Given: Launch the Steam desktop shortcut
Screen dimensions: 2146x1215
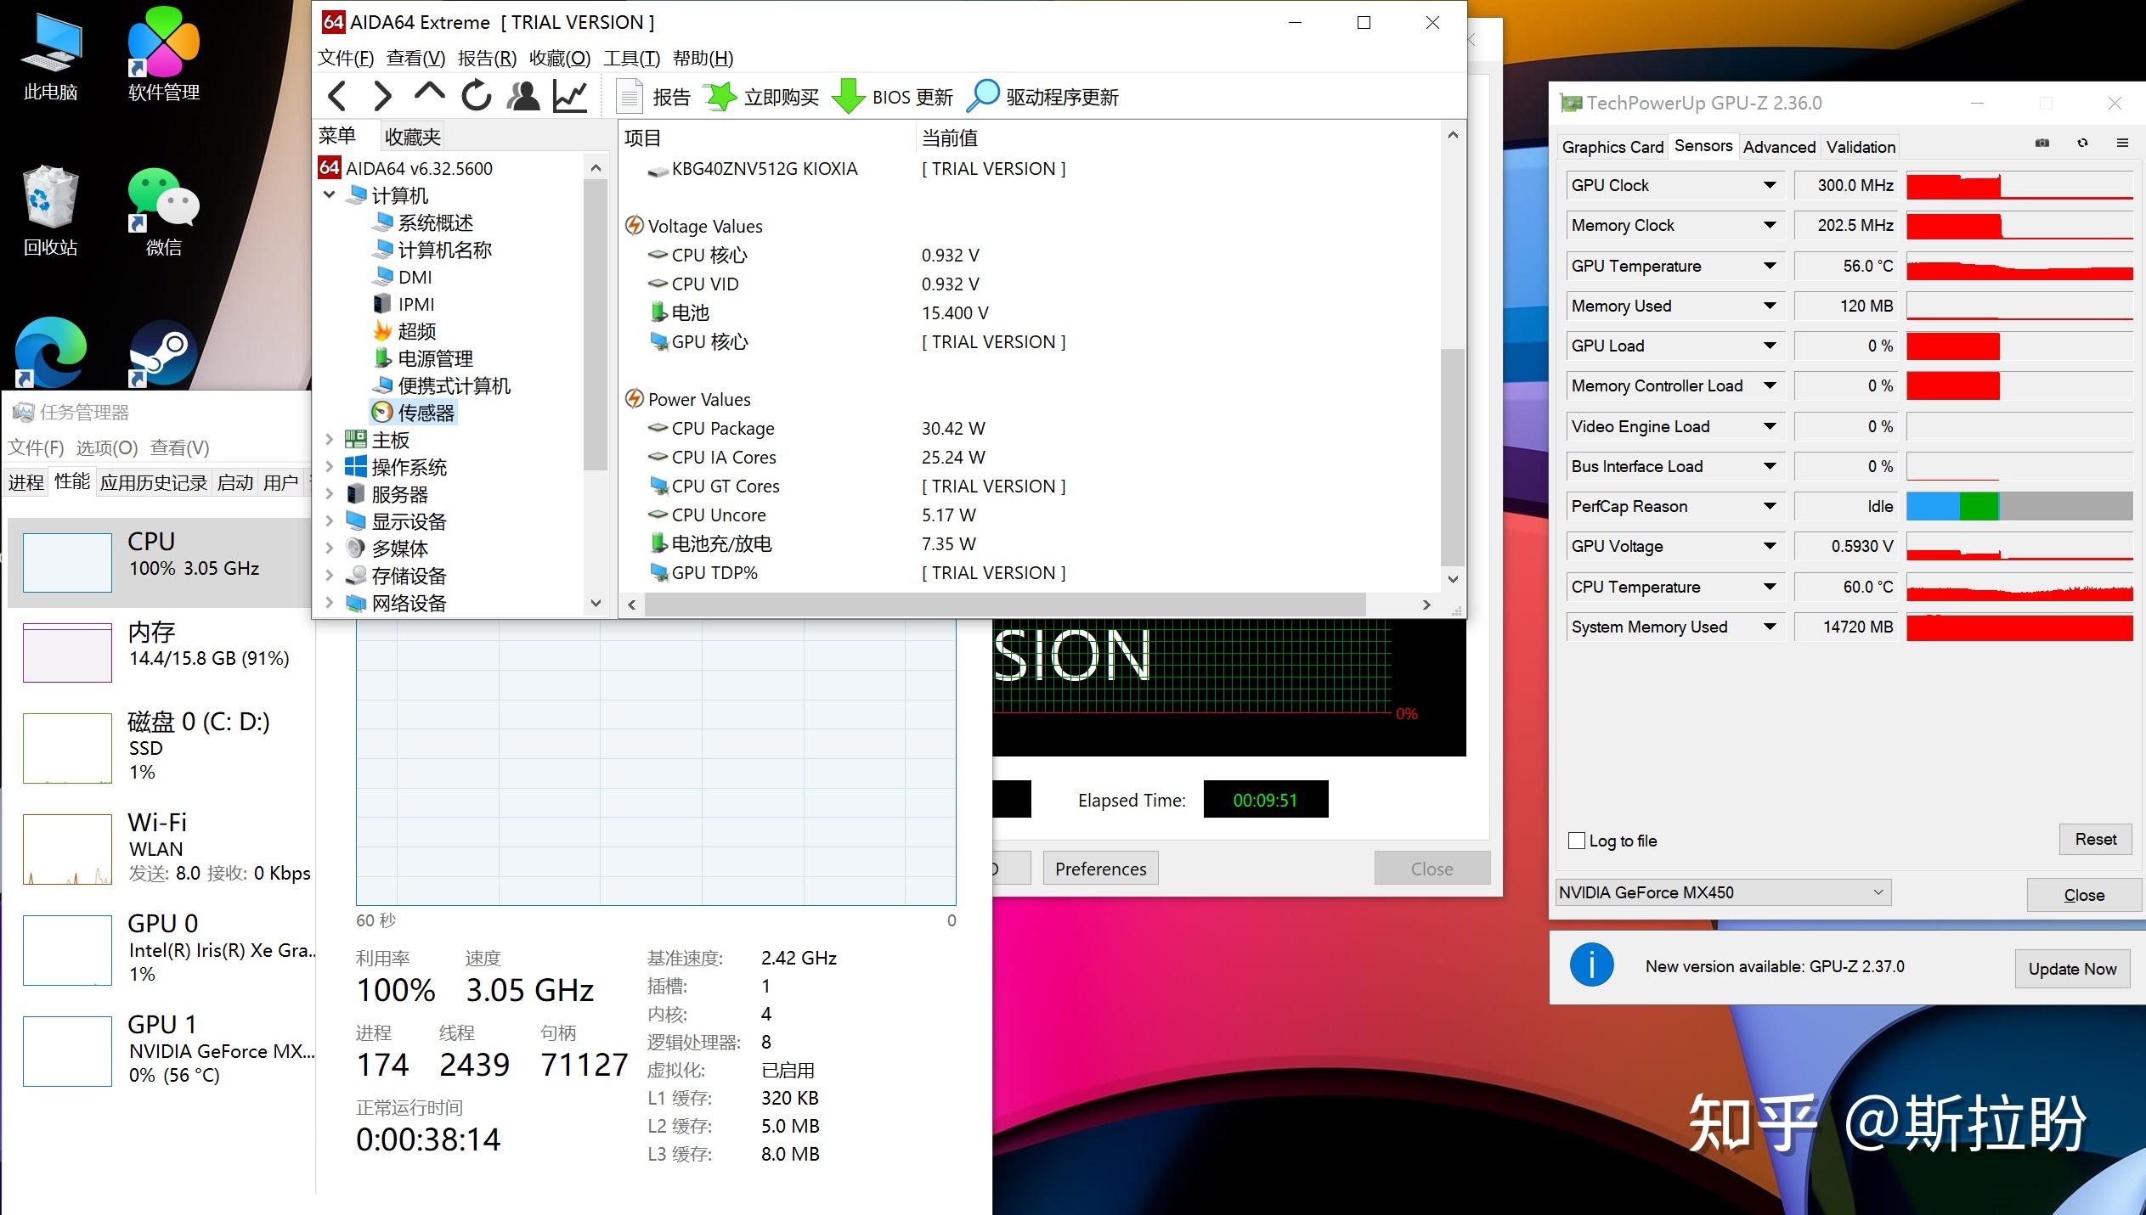Looking at the screenshot, I should pos(163,354).
